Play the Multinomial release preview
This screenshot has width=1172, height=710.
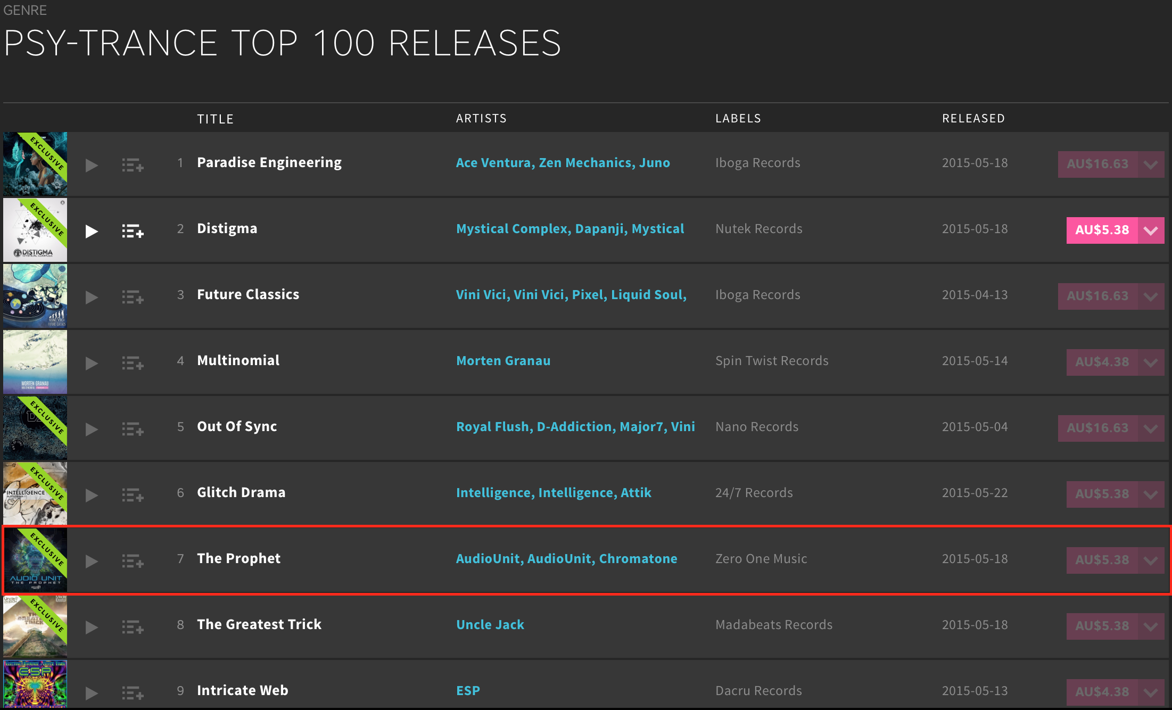point(92,363)
